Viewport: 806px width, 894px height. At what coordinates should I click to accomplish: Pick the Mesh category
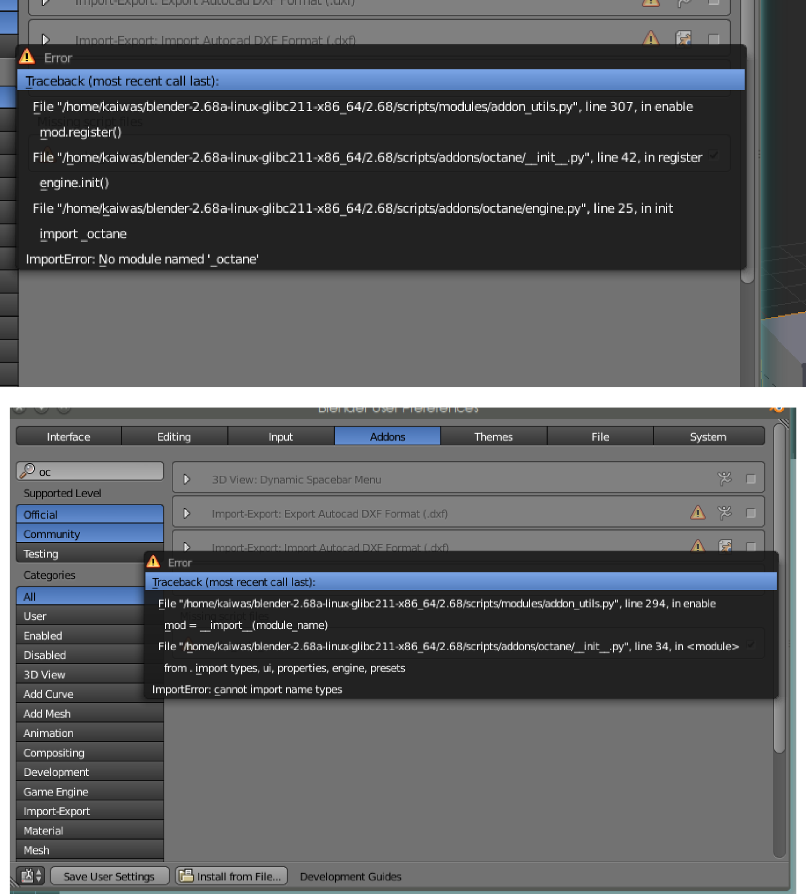[90, 850]
